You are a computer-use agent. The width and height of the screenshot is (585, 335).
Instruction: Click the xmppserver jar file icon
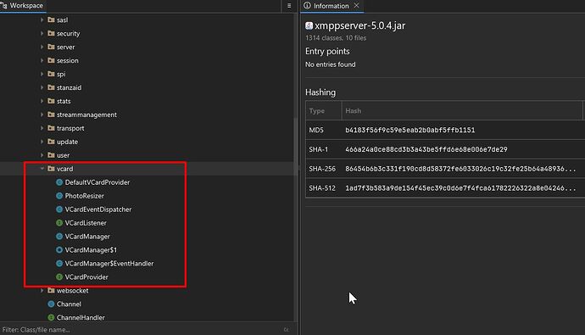click(309, 25)
